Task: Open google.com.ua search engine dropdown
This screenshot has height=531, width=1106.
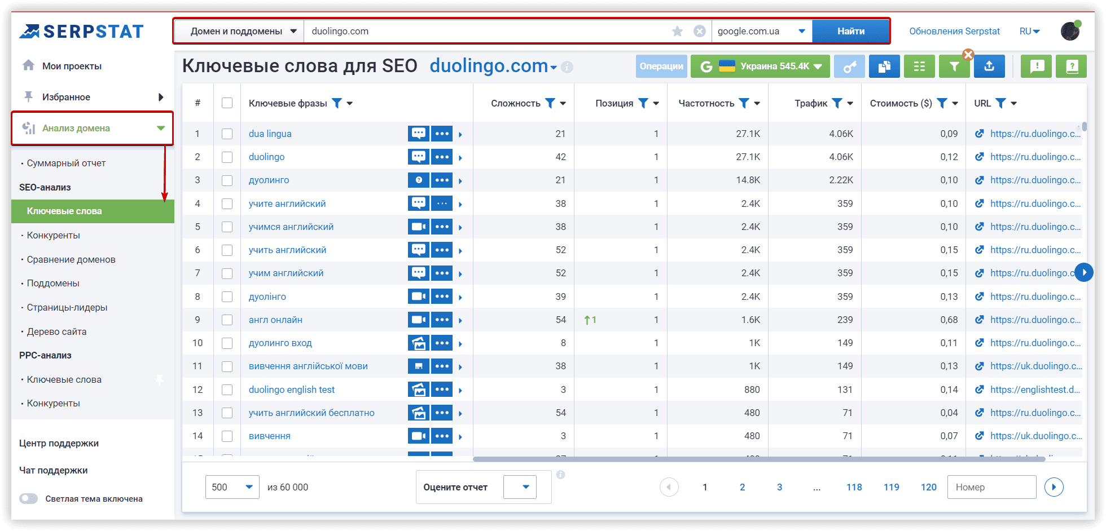Action: [x=762, y=31]
